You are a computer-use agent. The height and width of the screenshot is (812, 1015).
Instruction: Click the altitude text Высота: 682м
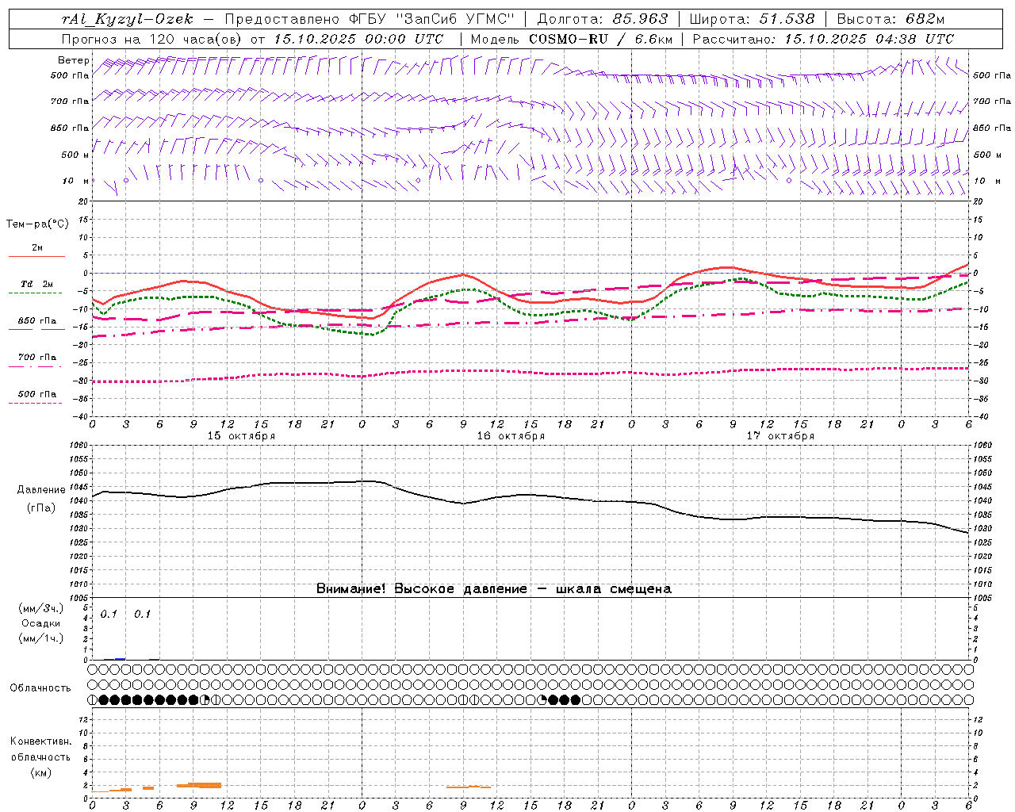click(x=891, y=19)
